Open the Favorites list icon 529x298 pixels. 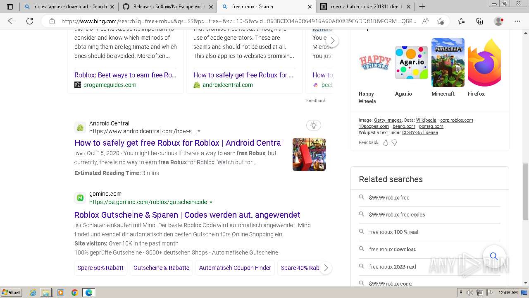coord(461,21)
